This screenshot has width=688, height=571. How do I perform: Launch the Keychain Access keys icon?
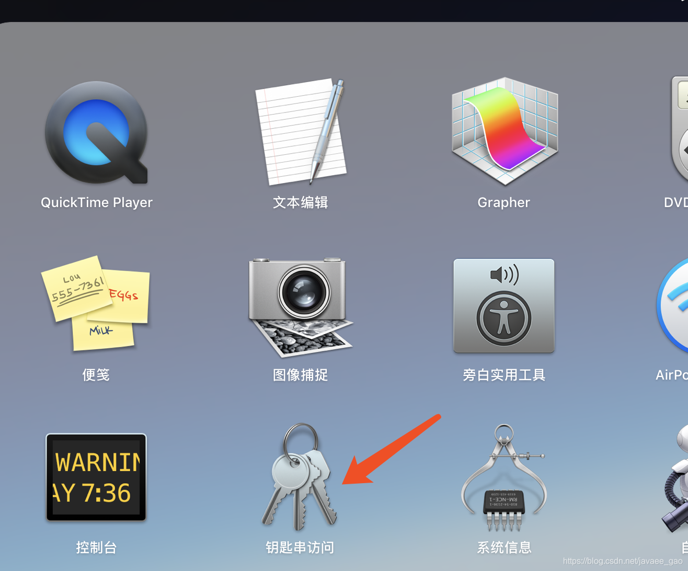[x=300, y=476]
